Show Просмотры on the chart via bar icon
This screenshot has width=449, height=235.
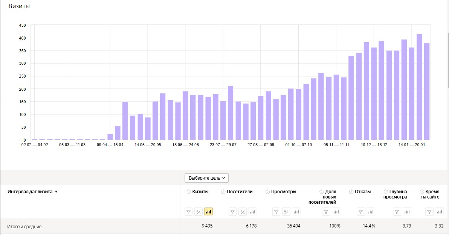pyautogui.click(x=296, y=212)
